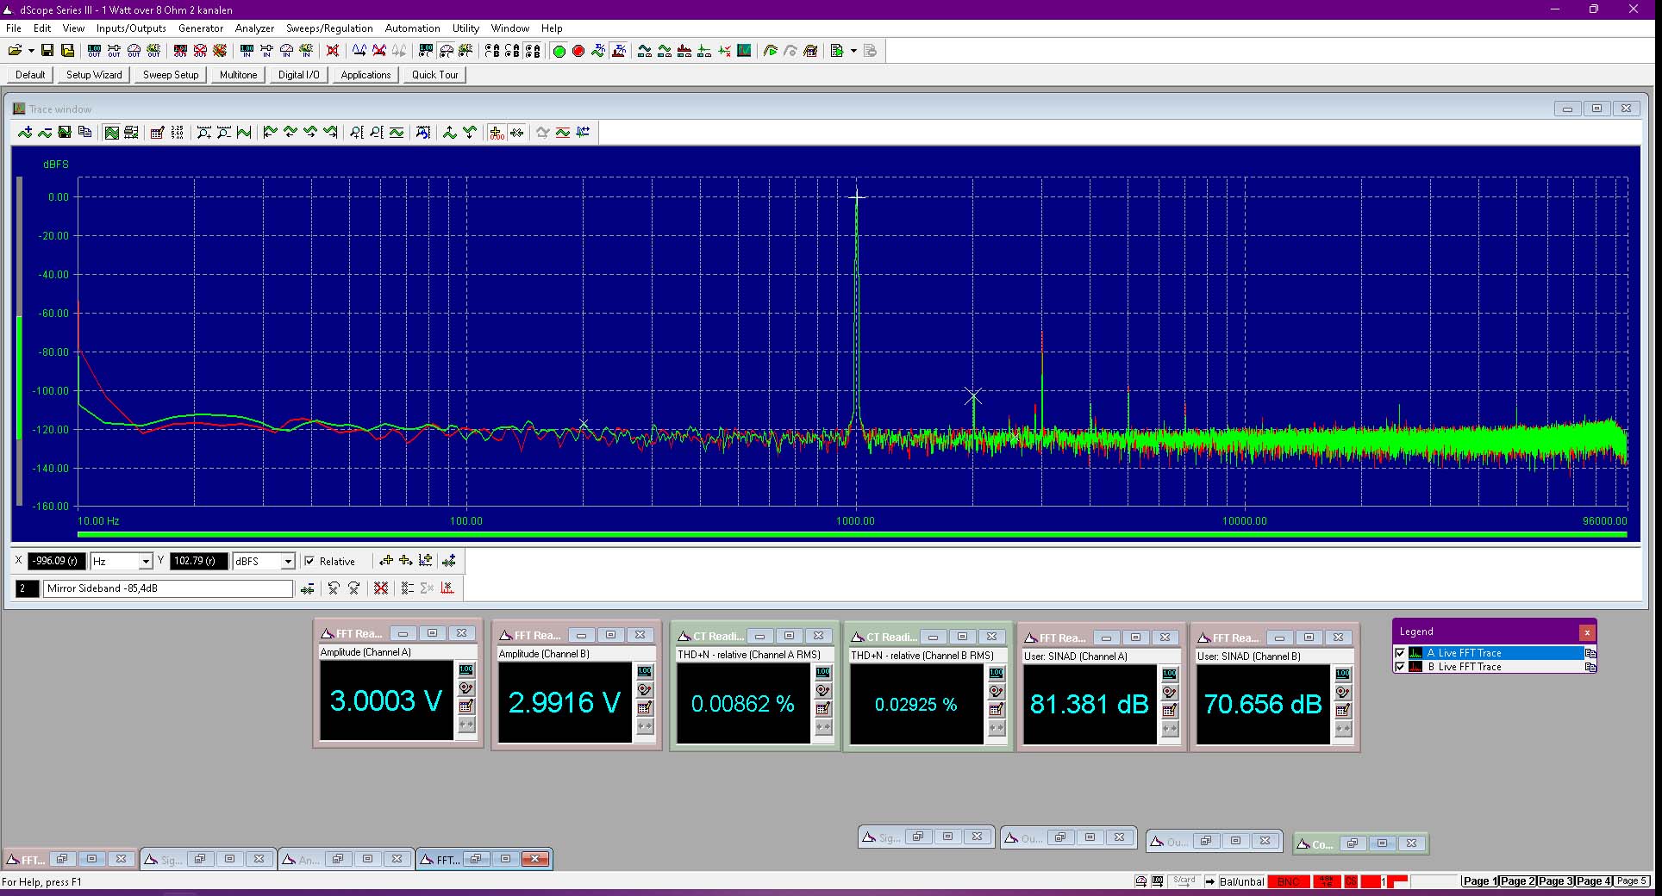The height and width of the screenshot is (896, 1662).
Task: Click the Setup Wizard button
Action: (94, 75)
